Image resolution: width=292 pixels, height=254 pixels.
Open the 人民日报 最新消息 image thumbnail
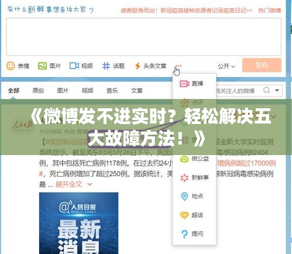[78, 223]
